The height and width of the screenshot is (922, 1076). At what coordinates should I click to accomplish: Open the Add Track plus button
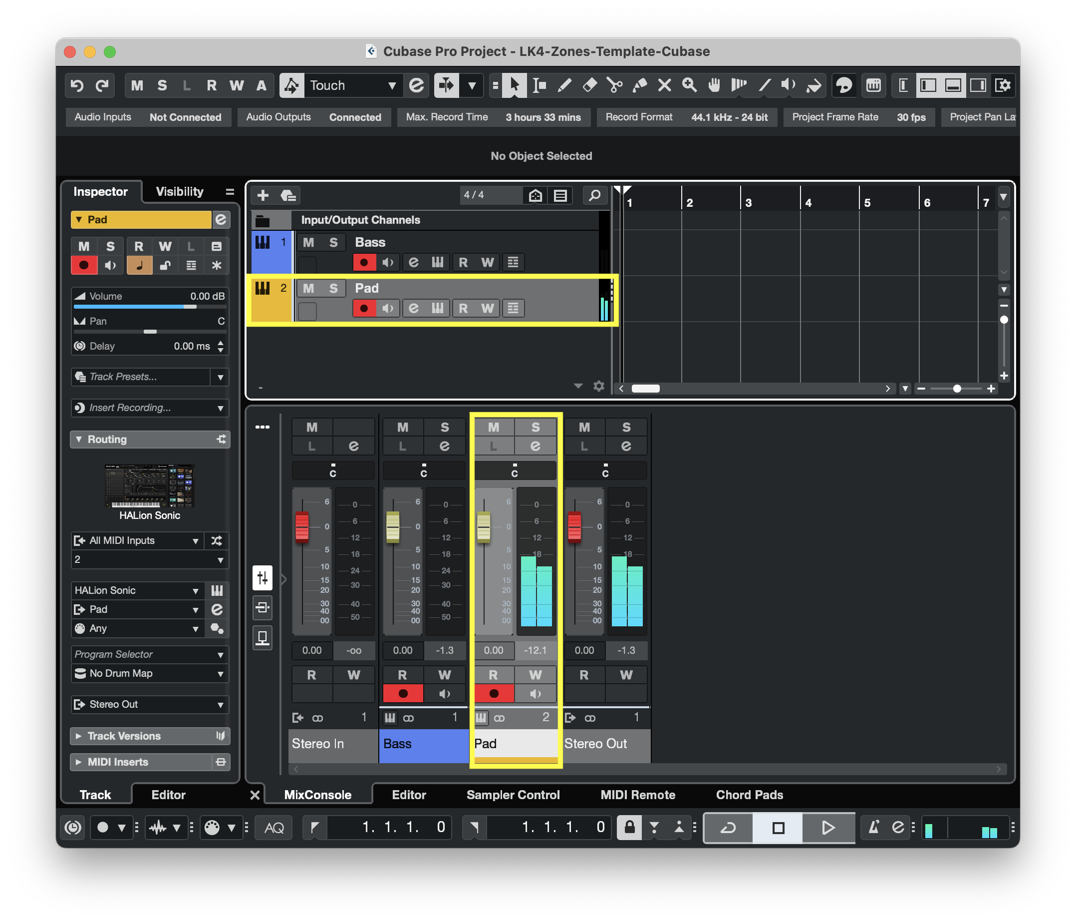coord(263,195)
